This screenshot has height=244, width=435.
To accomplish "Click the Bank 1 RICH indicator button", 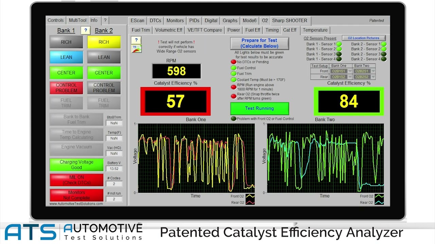I will tap(66, 42).
